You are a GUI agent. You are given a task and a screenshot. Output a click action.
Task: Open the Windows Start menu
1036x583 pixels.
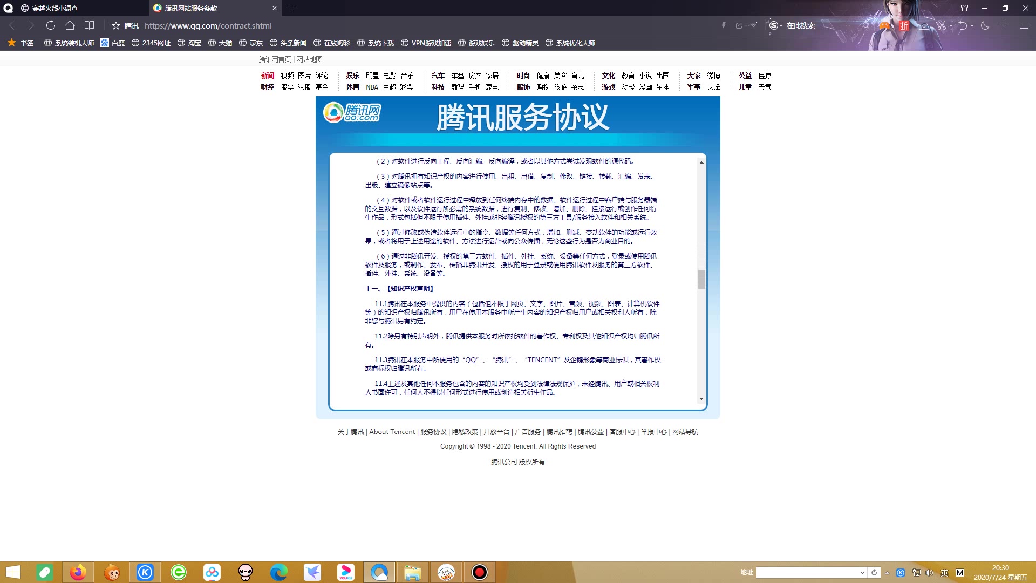[x=13, y=572]
